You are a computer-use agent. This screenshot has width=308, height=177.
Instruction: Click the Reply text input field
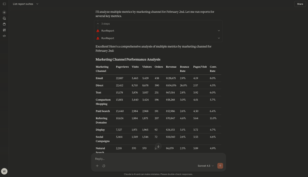(159, 159)
